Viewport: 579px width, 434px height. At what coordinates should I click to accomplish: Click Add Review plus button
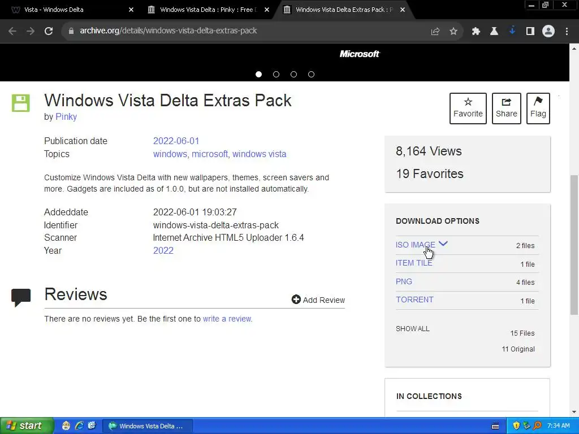(x=318, y=300)
